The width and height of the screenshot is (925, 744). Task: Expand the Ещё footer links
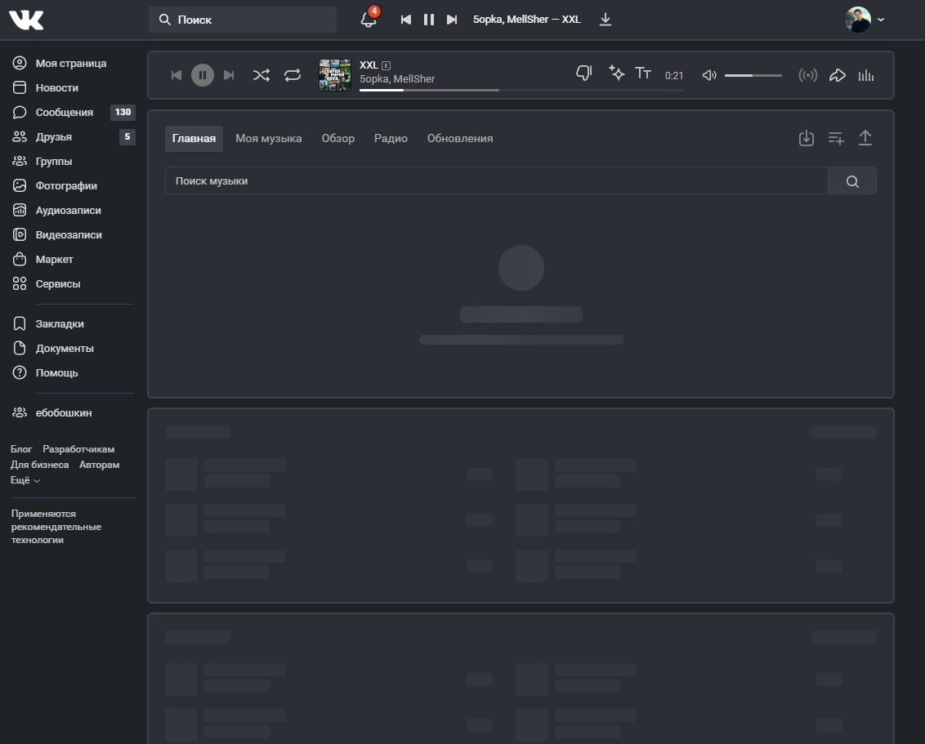(25, 480)
